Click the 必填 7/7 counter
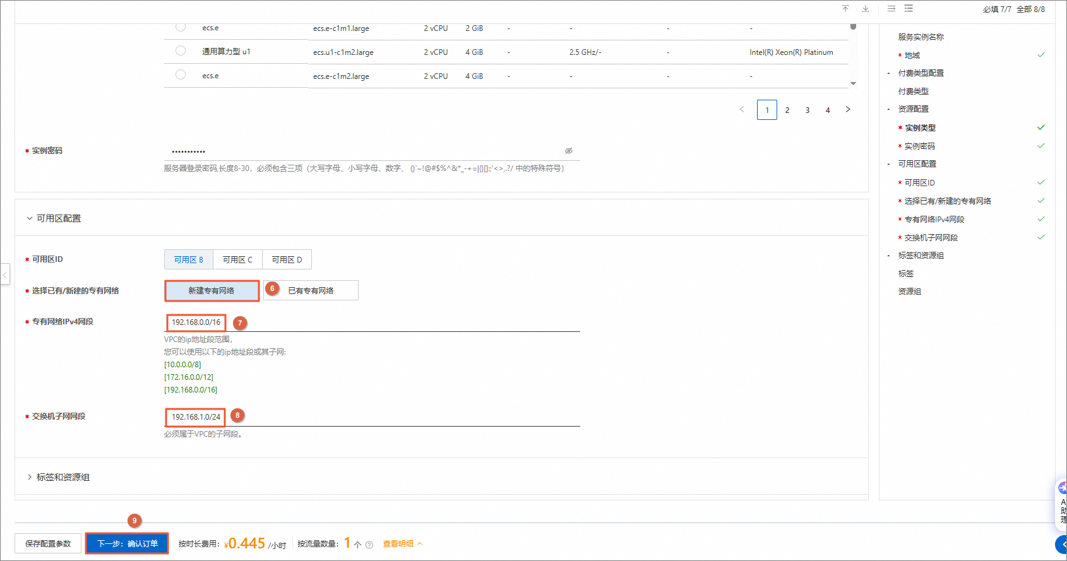 pos(997,9)
